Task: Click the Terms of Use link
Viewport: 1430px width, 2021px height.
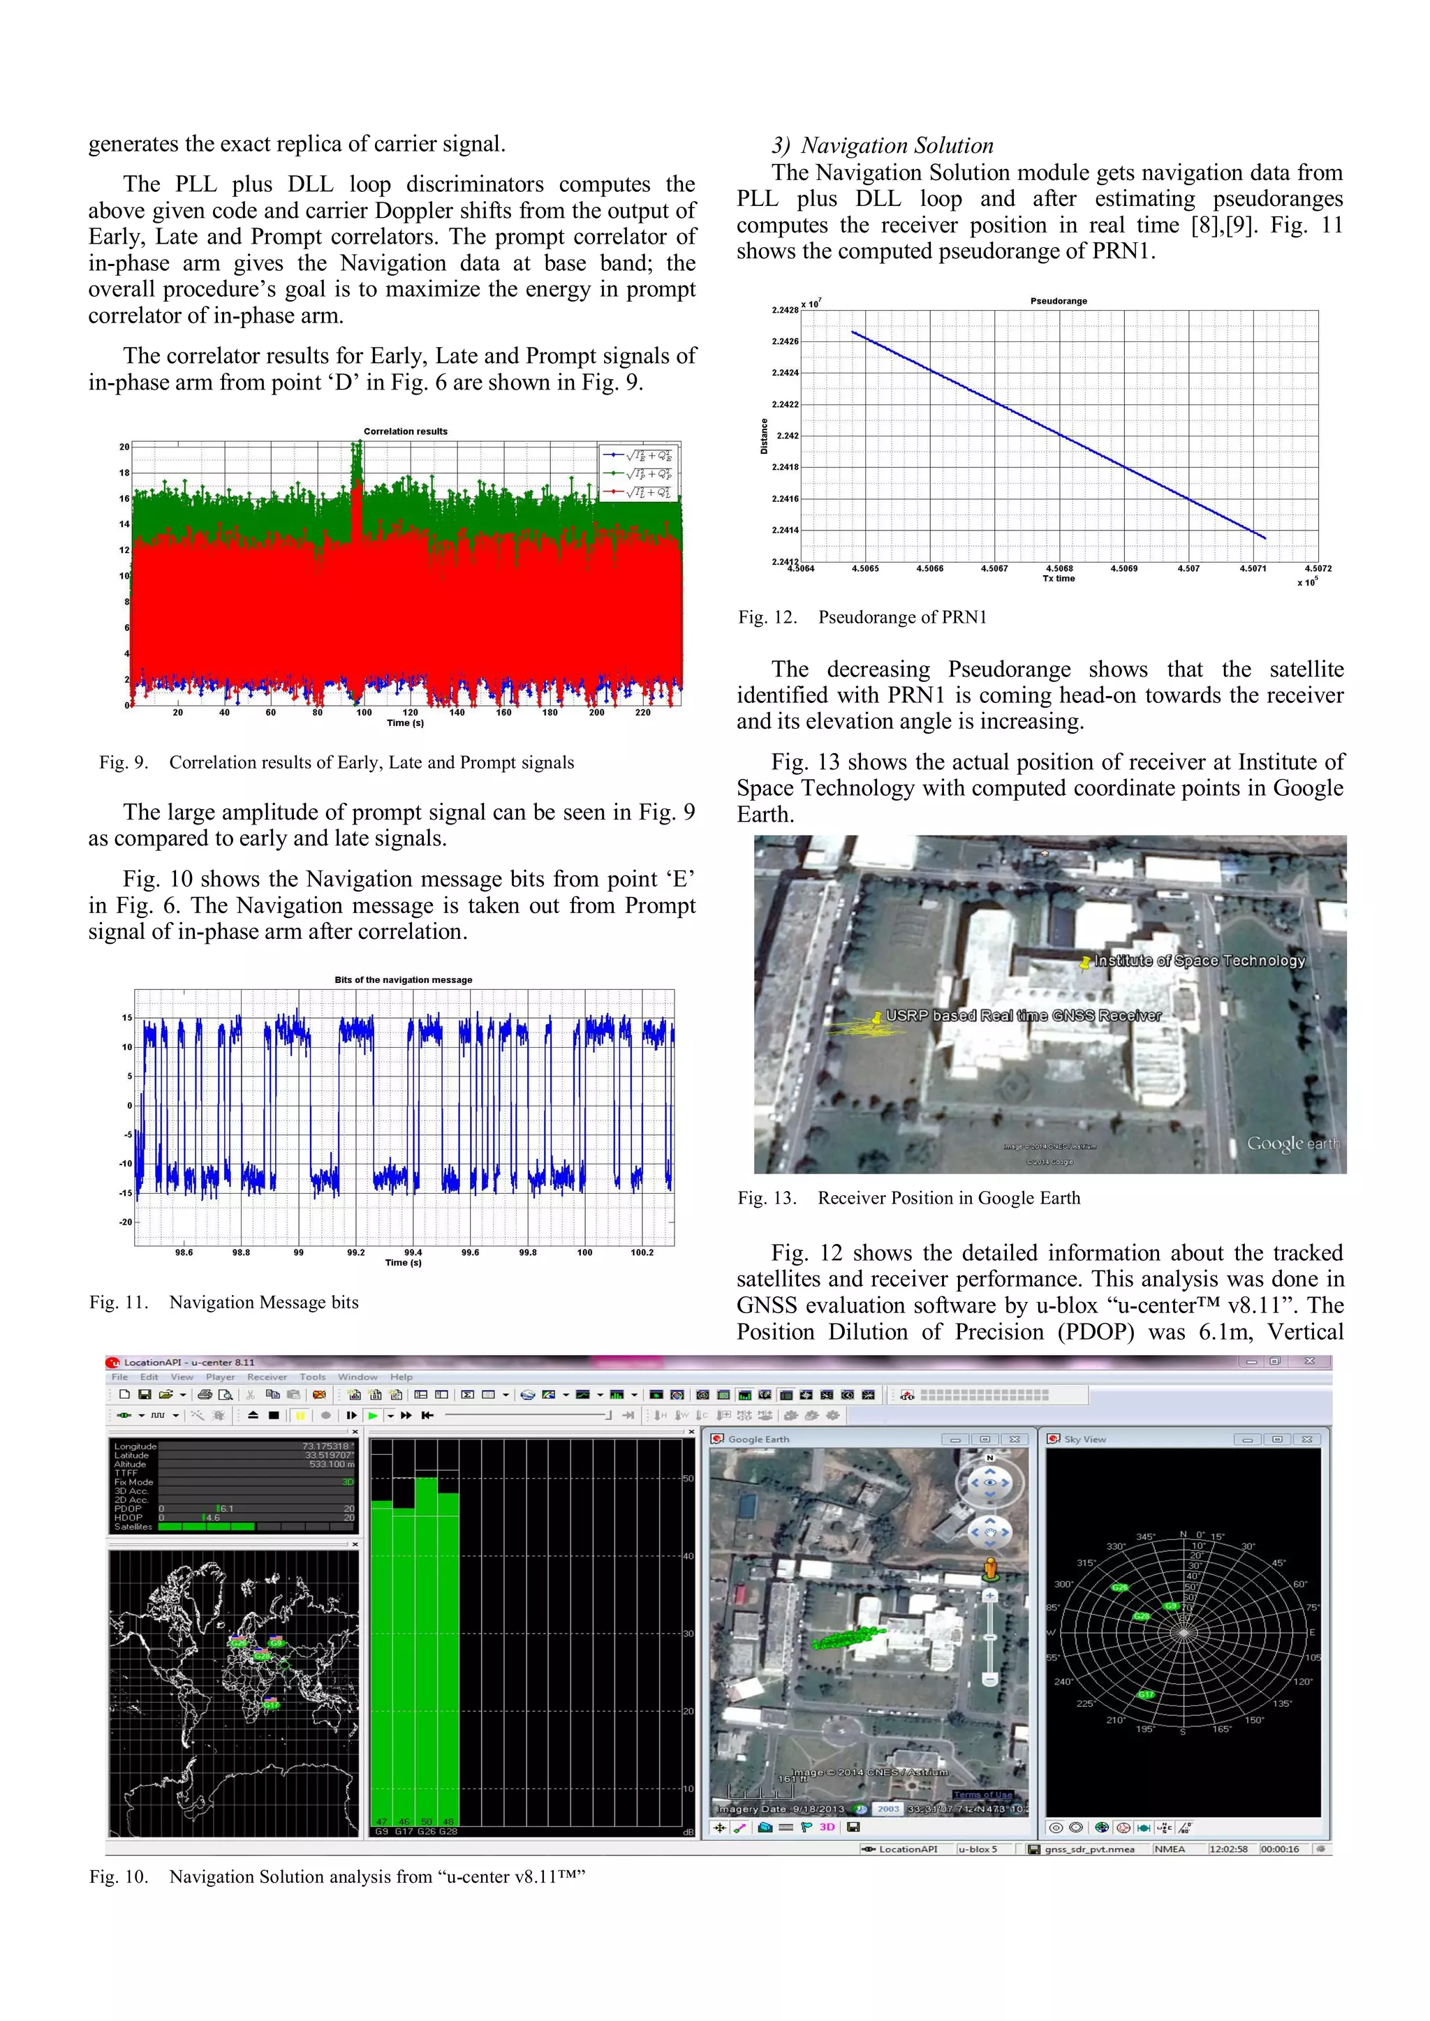Action: [x=984, y=1795]
